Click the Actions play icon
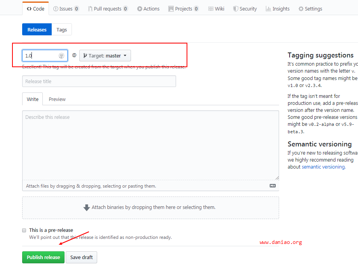Viewport: 358px width, 268px height. click(140, 9)
